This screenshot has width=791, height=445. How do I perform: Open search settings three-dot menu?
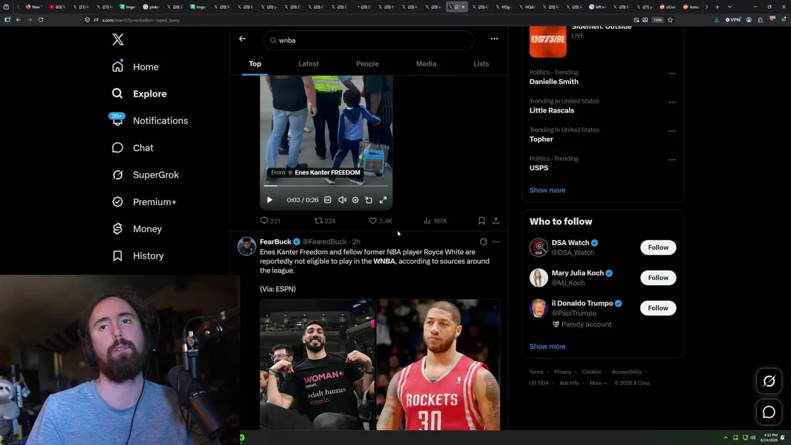pos(494,39)
